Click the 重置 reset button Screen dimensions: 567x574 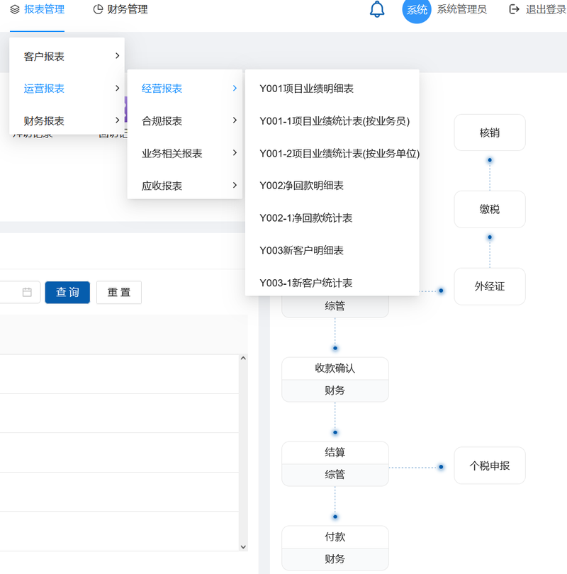[x=119, y=292]
